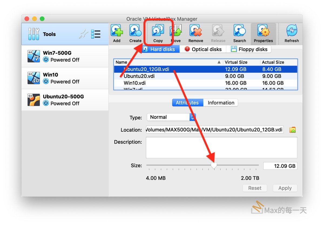Open the Information tab
The height and width of the screenshot is (225, 324).
221,103
